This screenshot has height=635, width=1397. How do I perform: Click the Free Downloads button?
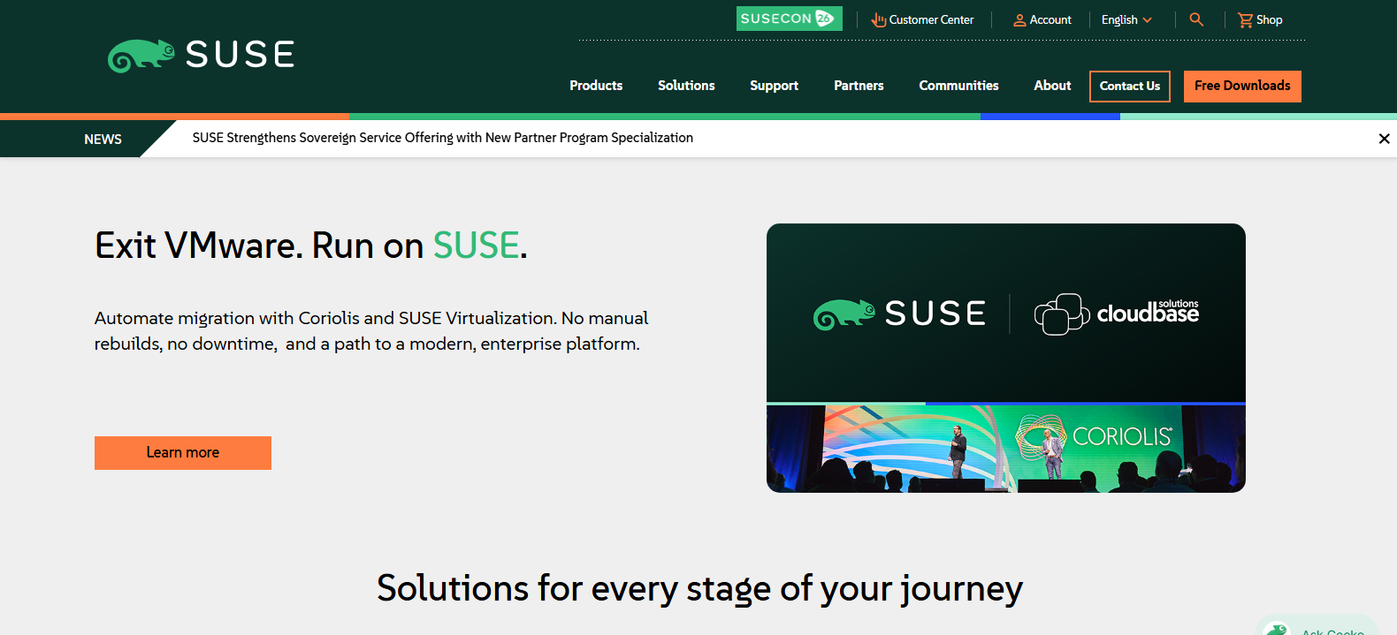[x=1242, y=87]
